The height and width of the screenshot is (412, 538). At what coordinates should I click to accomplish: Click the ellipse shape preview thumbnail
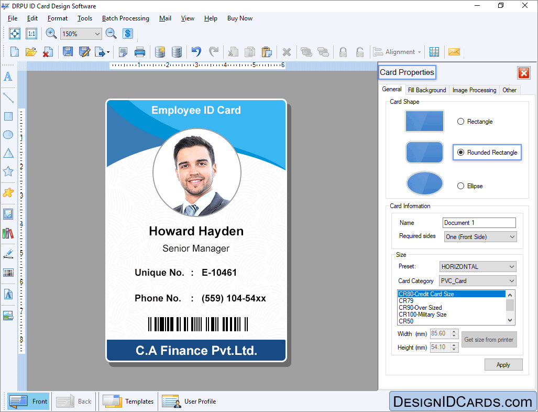click(x=424, y=183)
